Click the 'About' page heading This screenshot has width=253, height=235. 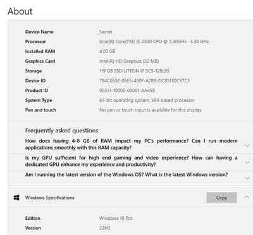(x=20, y=11)
